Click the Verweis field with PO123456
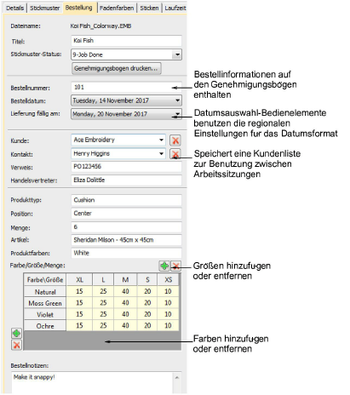The image size is (350, 395). (x=126, y=167)
